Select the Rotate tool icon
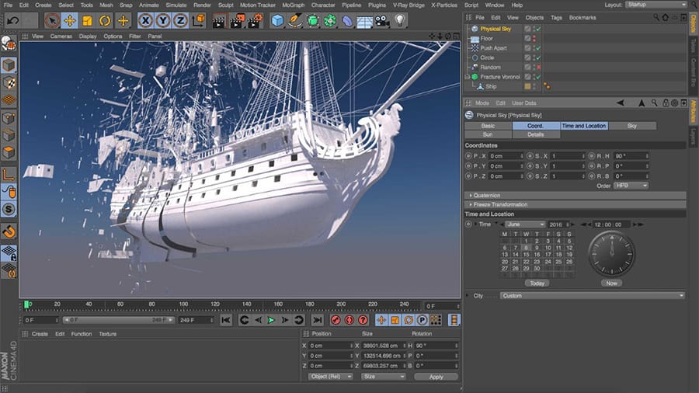699x393 pixels. click(105, 20)
